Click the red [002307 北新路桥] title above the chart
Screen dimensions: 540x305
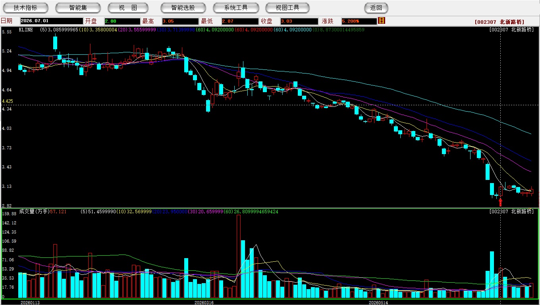pyautogui.click(x=499, y=22)
